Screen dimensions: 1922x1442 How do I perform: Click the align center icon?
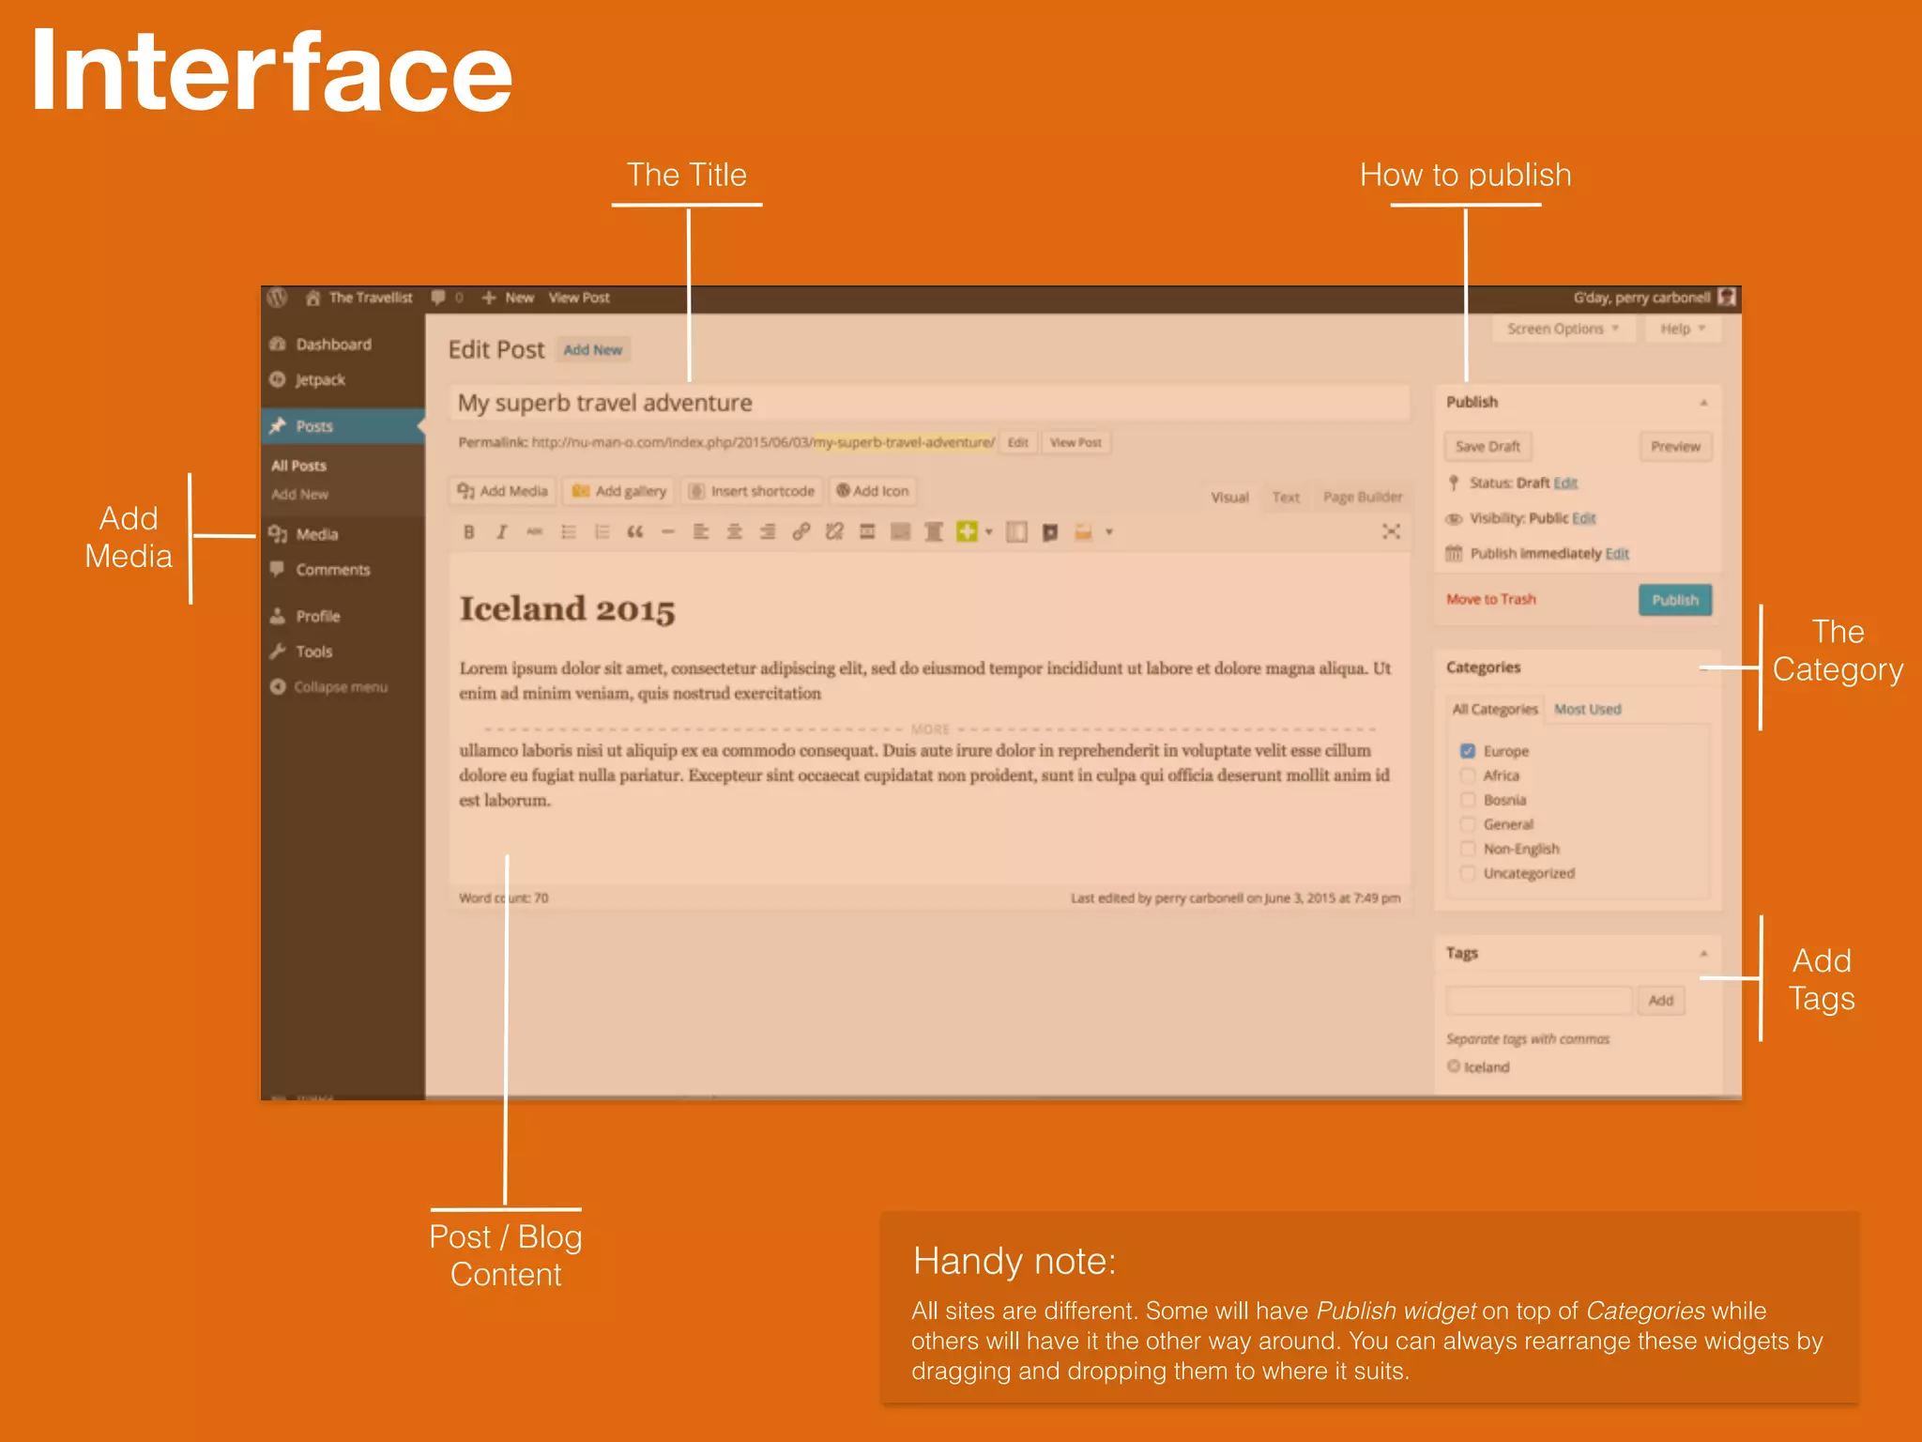tap(734, 532)
